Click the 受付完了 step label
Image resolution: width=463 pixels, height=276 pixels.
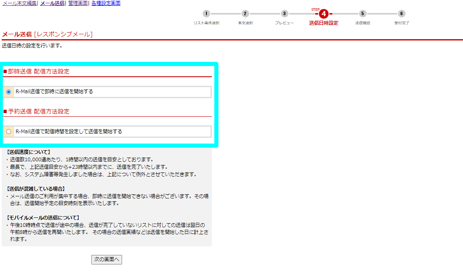(402, 23)
